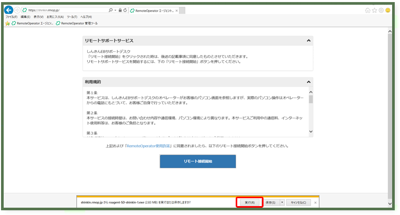
Task: Click the リモート接続開始 button
Action: point(198,162)
